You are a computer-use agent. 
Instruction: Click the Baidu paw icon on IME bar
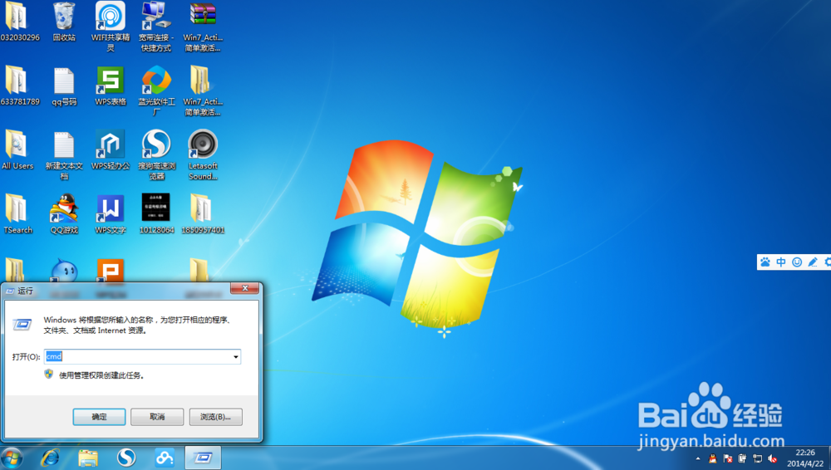coord(765,262)
